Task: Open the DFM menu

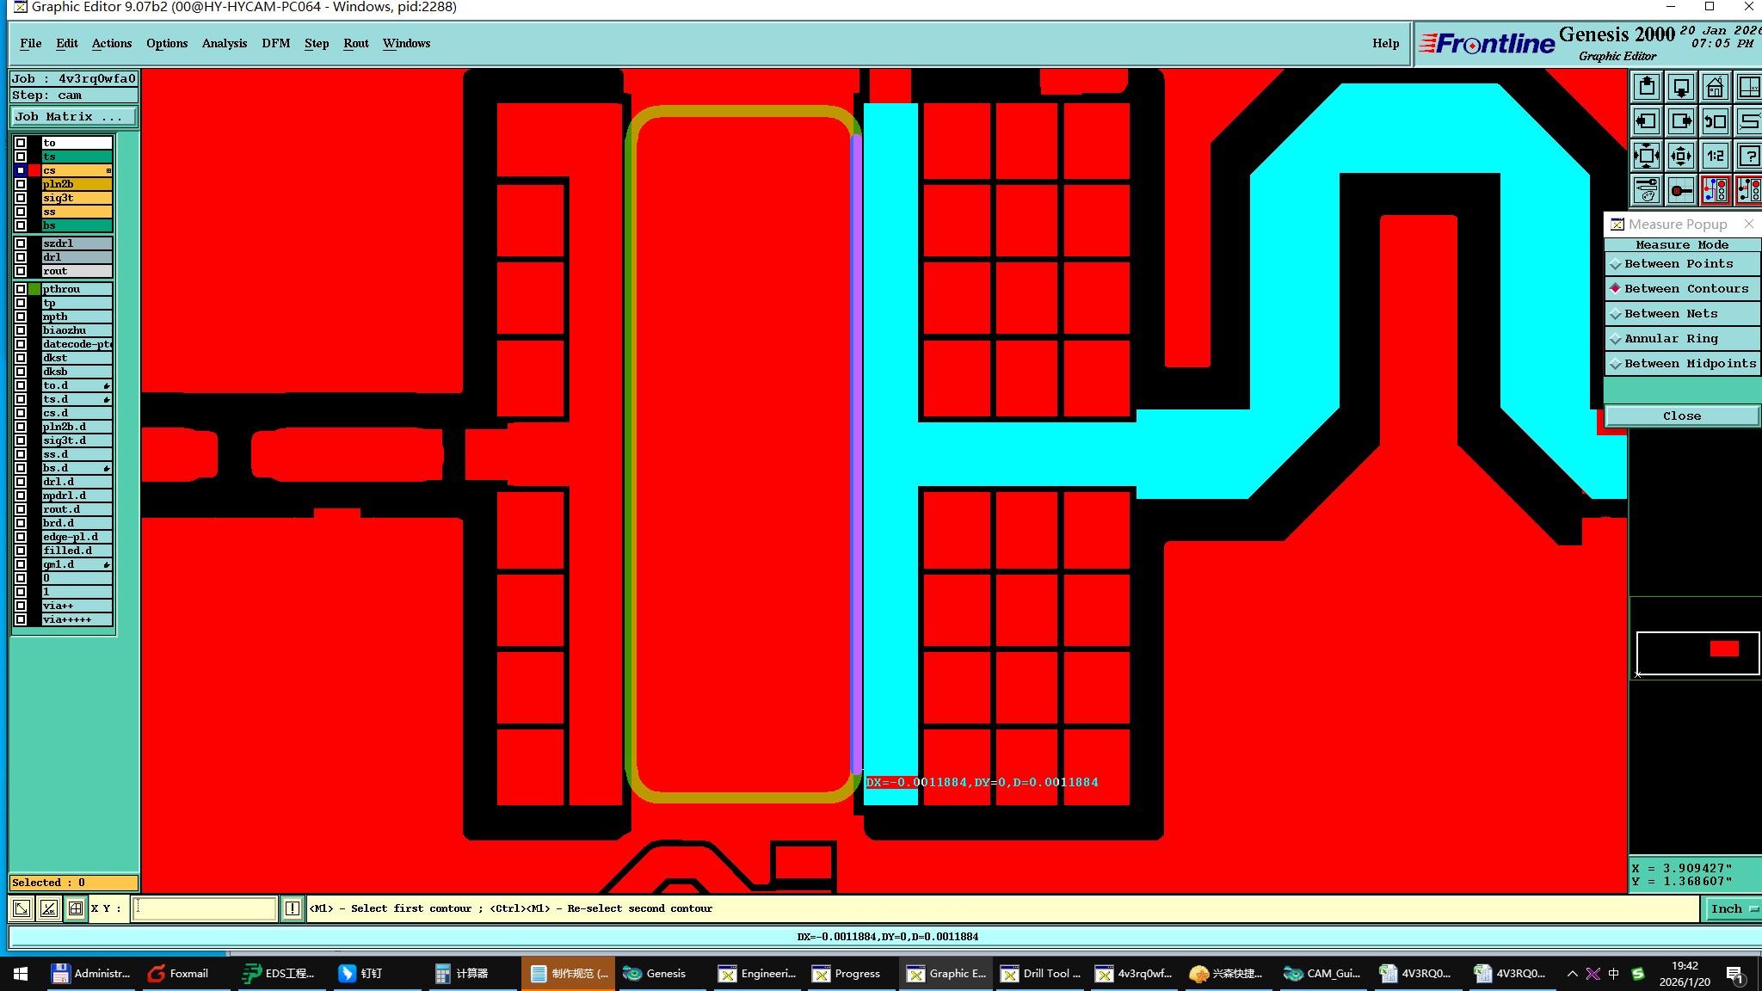Action: tap(275, 43)
